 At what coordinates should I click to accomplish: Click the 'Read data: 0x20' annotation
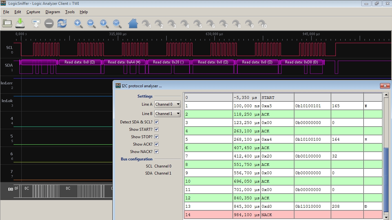tap(169, 62)
